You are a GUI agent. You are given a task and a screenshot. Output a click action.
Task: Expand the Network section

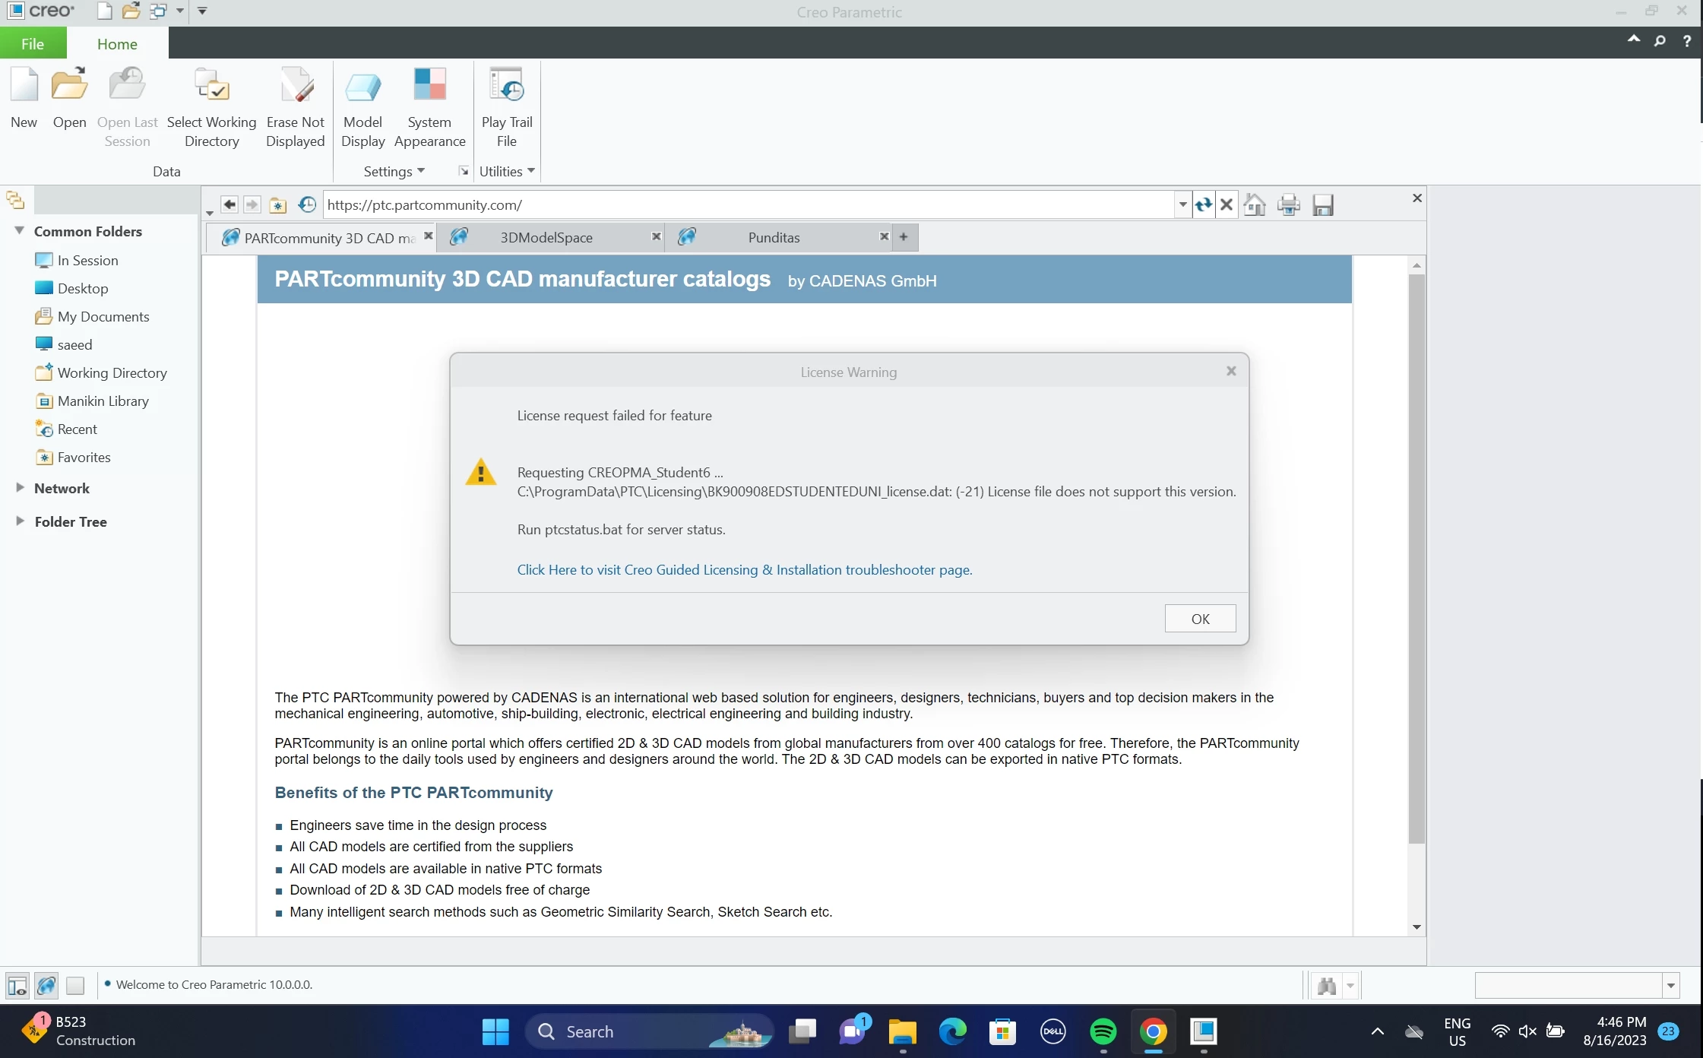pyautogui.click(x=21, y=488)
